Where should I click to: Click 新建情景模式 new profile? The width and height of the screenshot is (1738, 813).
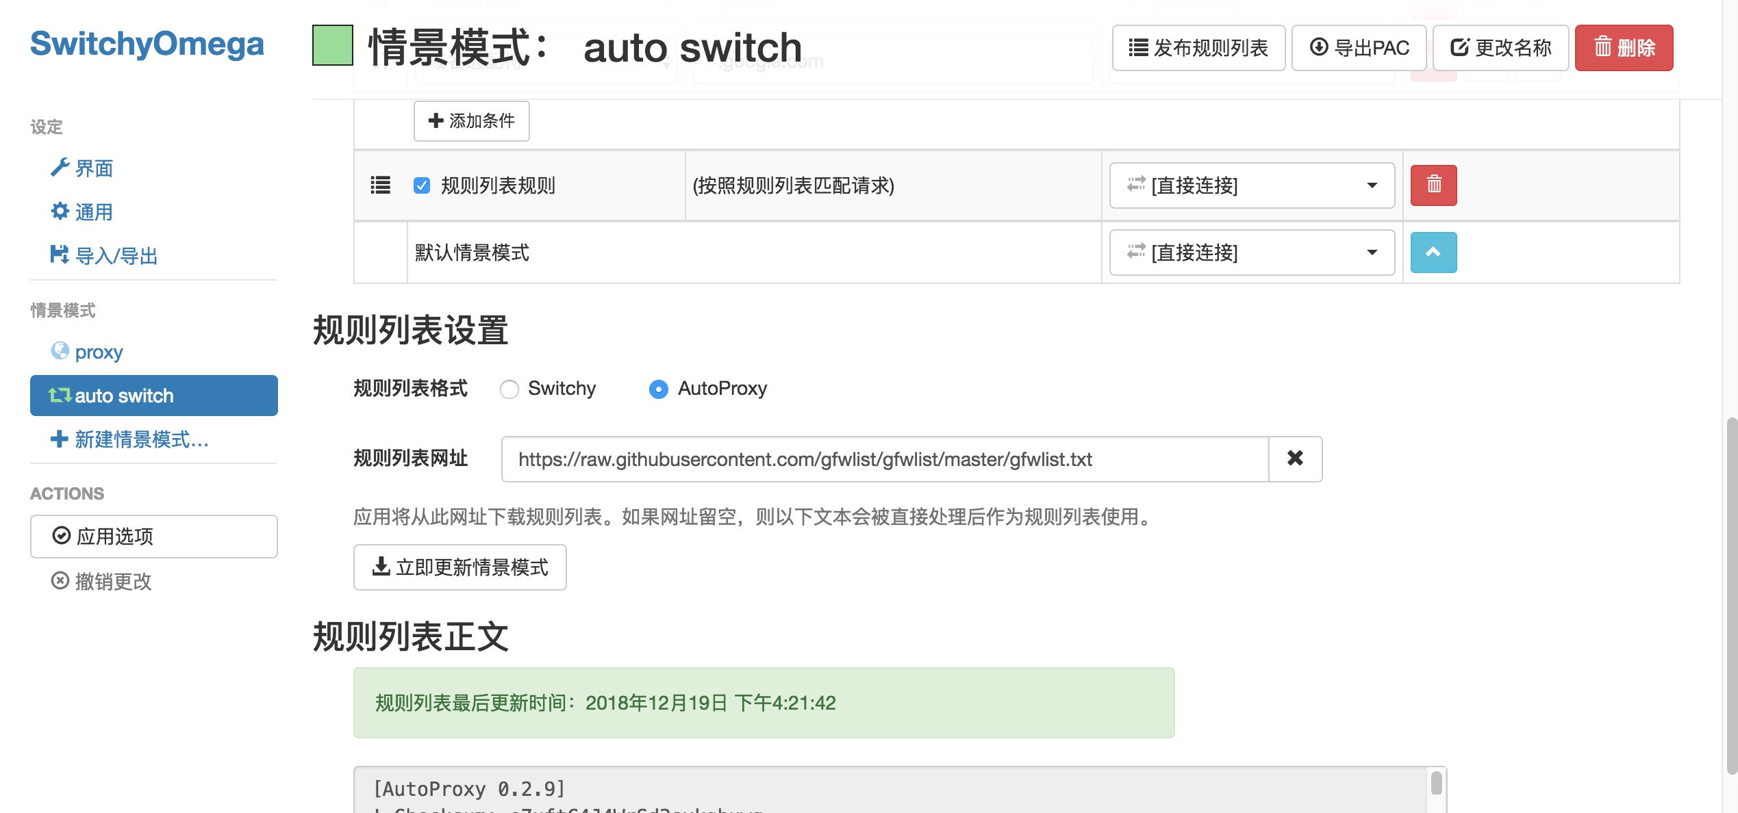[x=129, y=439]
